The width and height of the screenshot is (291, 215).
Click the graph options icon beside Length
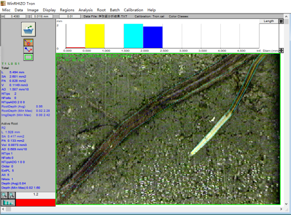tap(281, 21)
